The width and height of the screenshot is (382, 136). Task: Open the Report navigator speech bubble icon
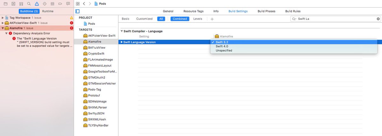(x=68, y=3)
